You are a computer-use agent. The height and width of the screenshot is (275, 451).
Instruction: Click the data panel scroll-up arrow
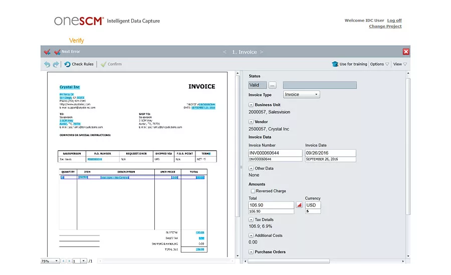click(408, 73)
